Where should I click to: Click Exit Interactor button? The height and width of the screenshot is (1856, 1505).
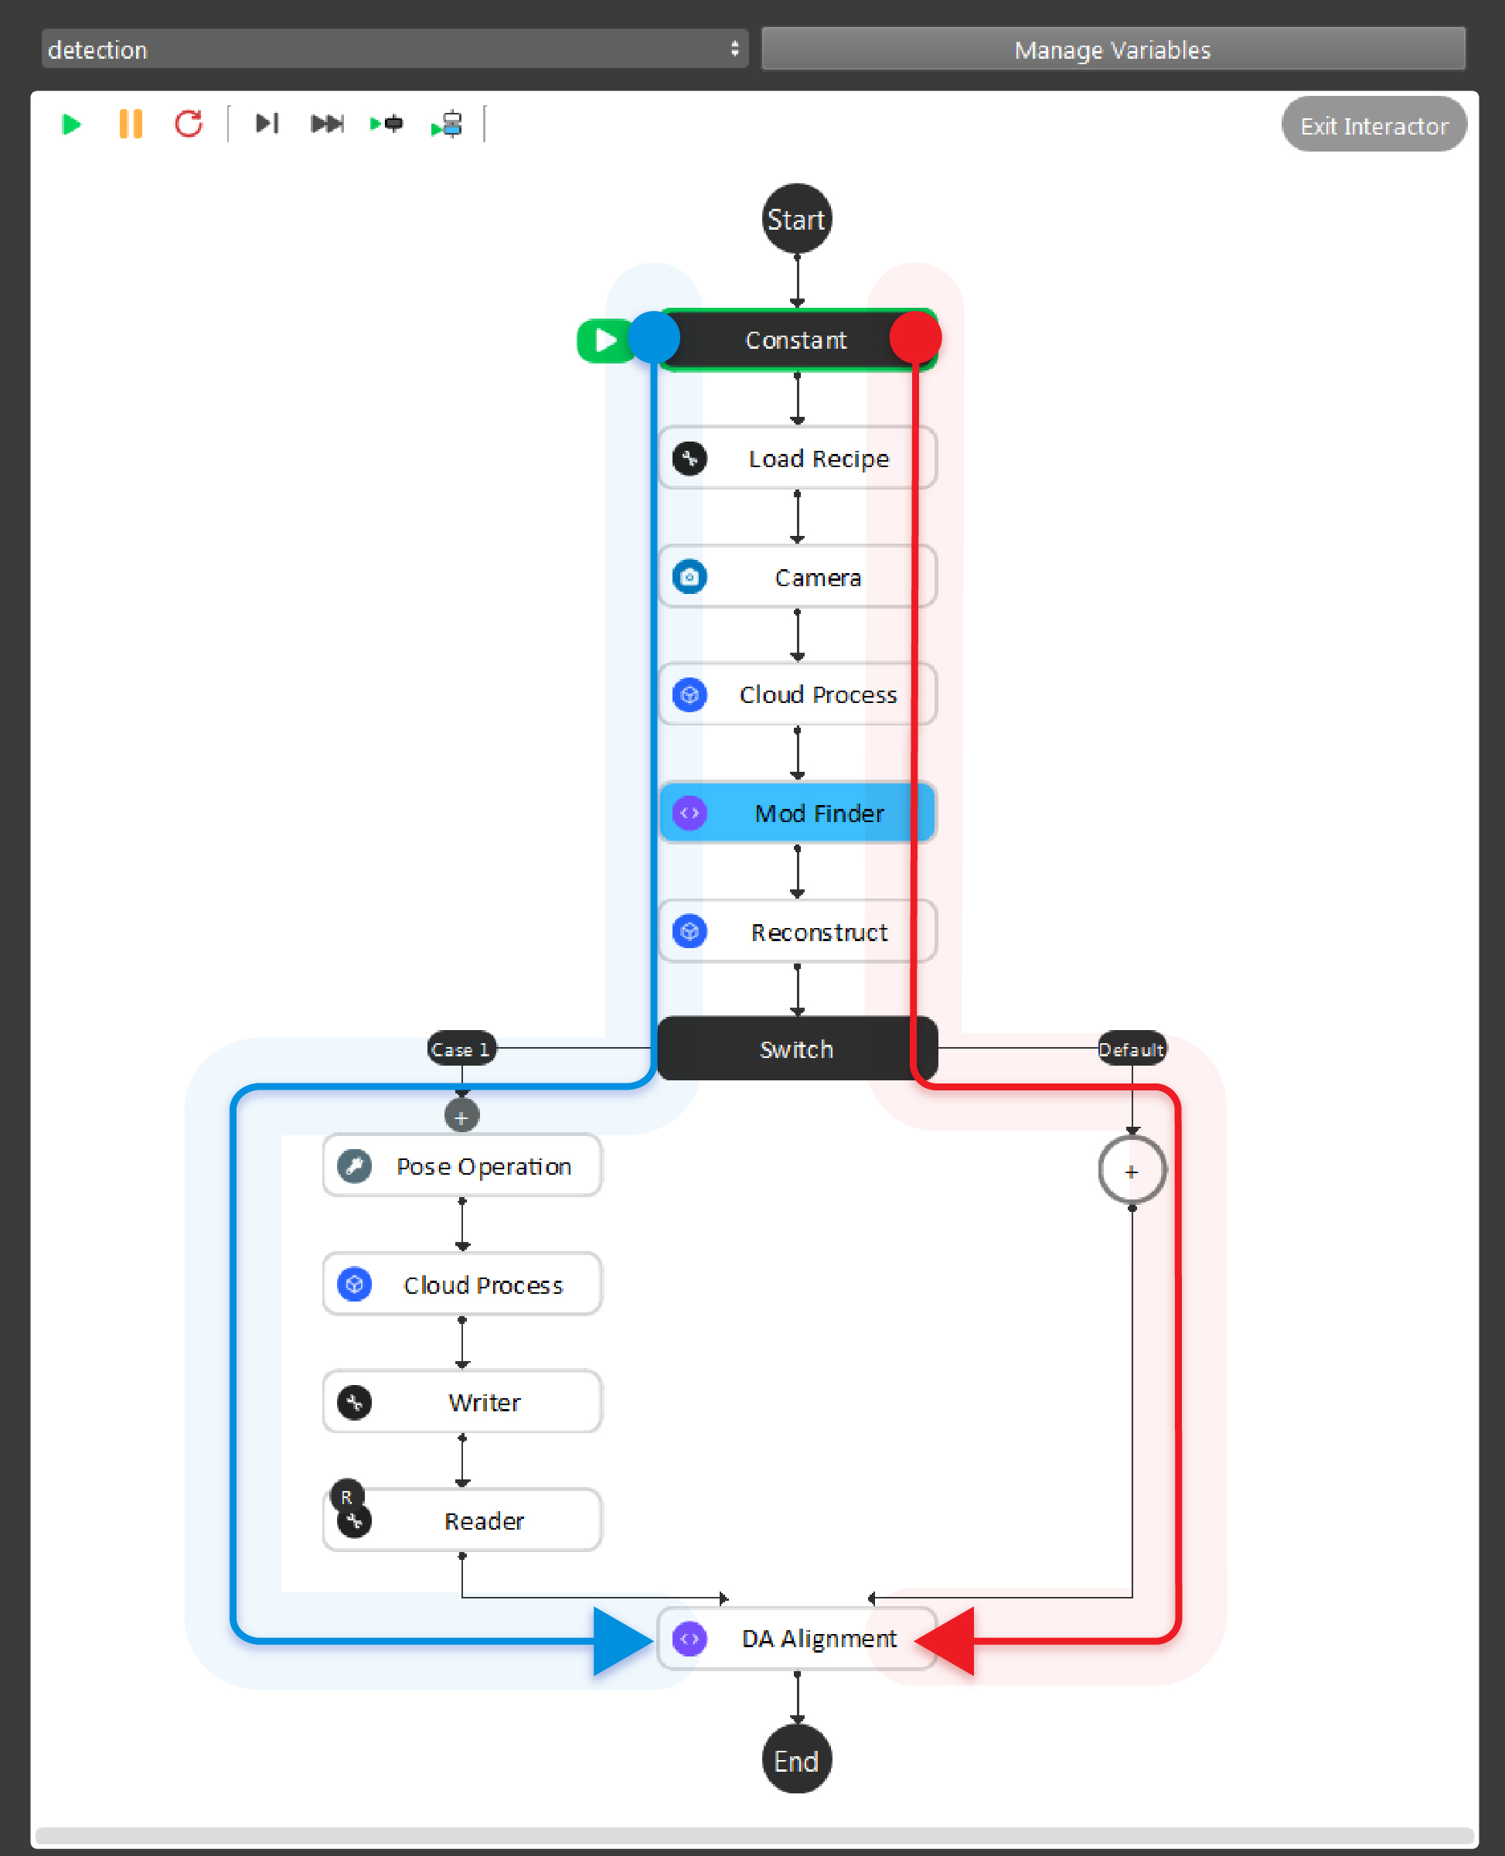[x=1371, y=128]
